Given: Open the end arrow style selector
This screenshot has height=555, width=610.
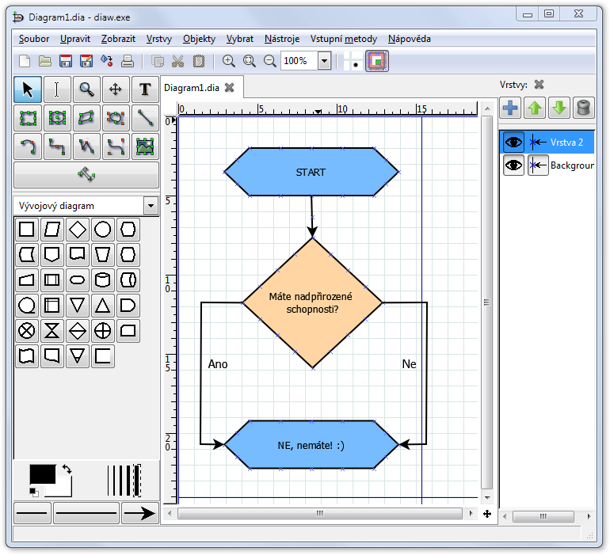Looking at the screenshot, I should pos(139,514).
